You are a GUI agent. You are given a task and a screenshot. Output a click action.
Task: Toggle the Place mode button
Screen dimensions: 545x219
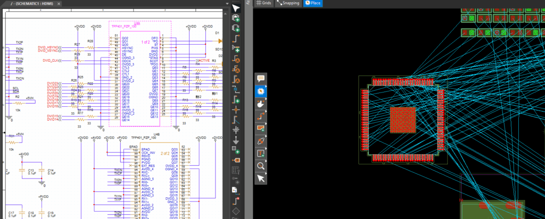click(313, 3)
